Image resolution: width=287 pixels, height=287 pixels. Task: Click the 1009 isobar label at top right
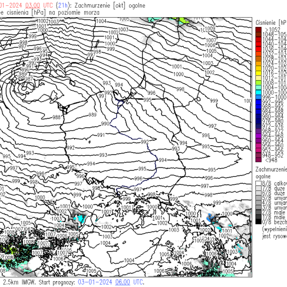pos(210,29)
